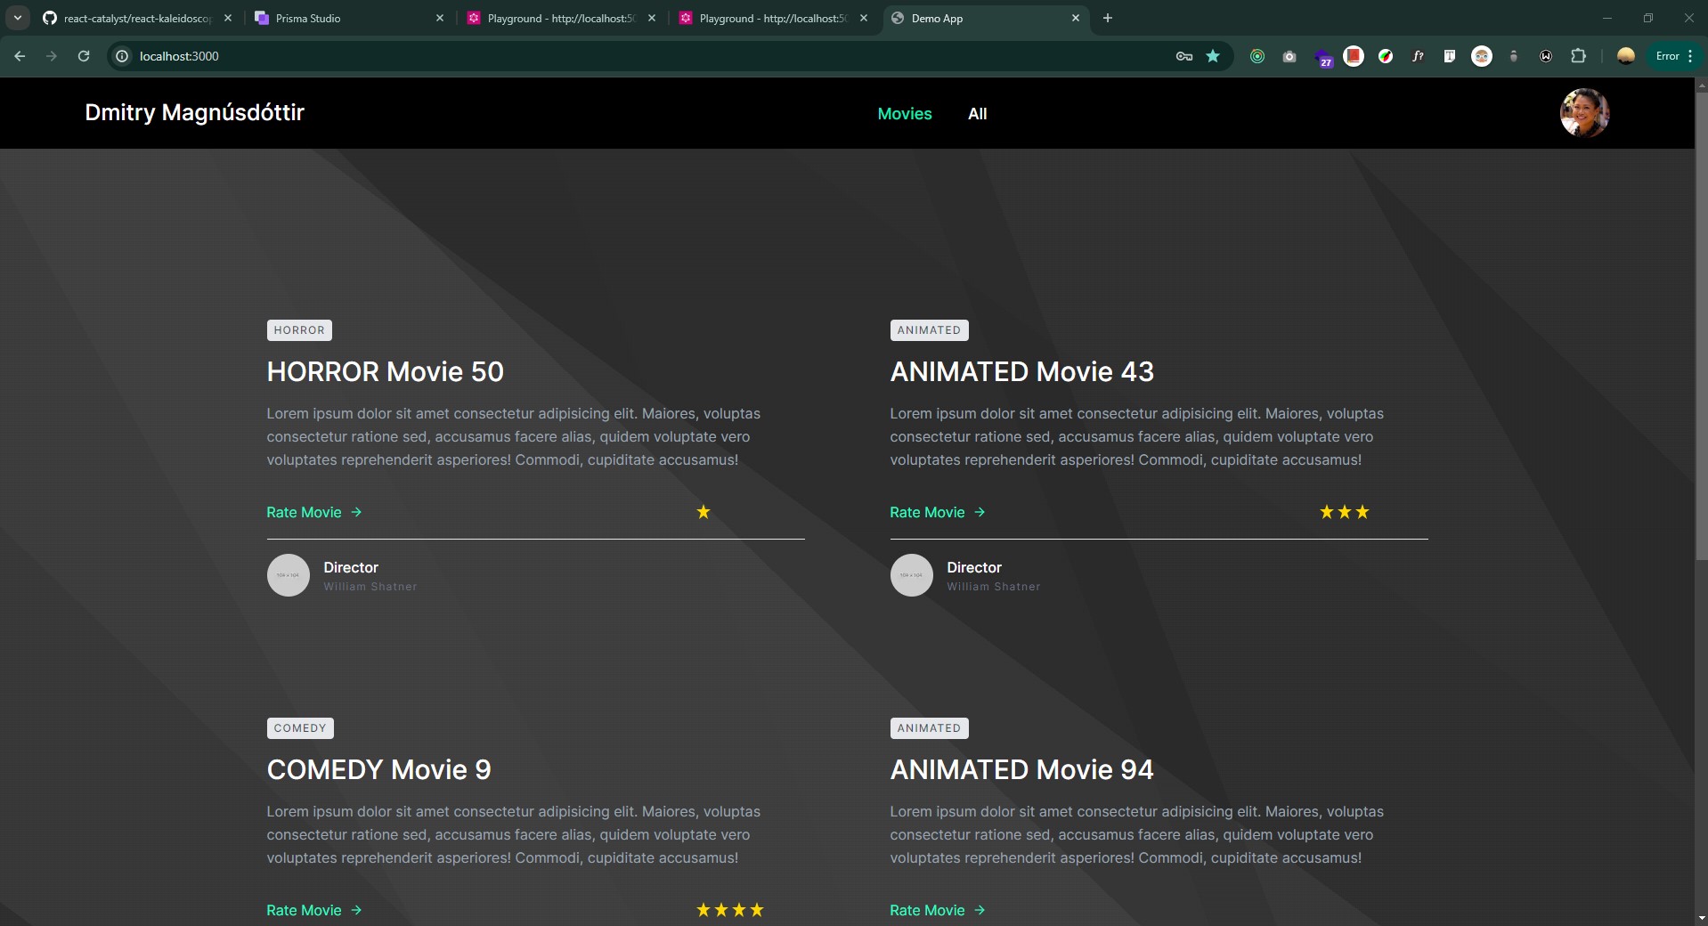1708x926 pixels.
Task: Toggle the bookmark star in address bar
Action: click(1213, 56)
